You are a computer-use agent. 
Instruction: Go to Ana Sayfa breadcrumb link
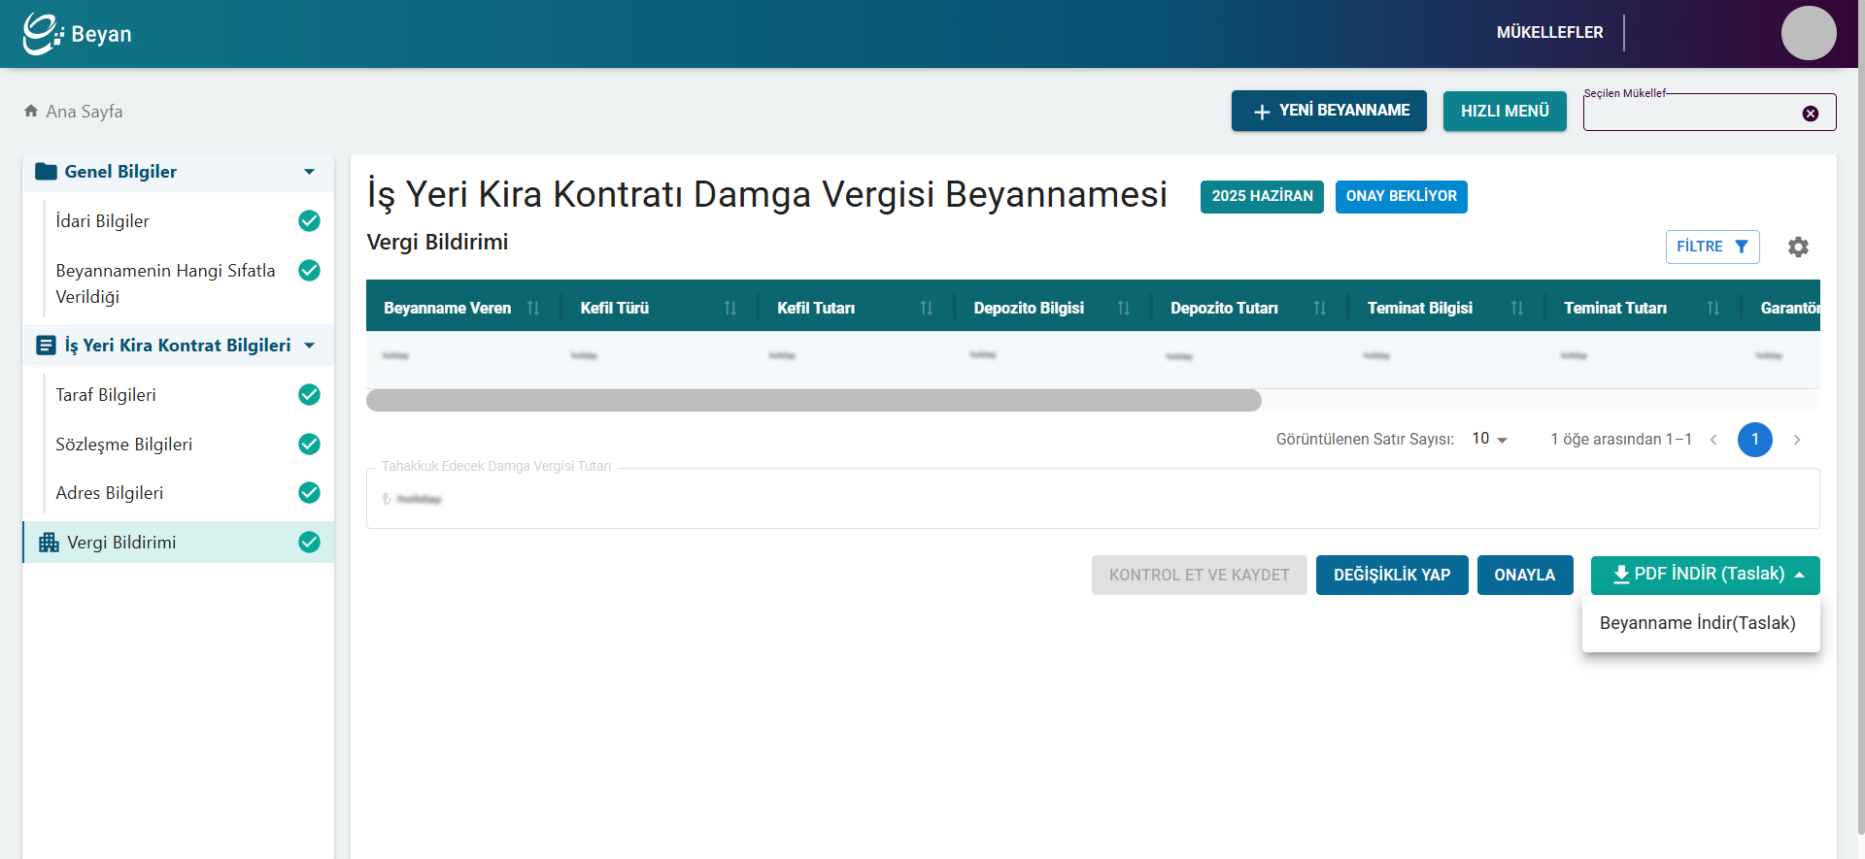point(85,112)
